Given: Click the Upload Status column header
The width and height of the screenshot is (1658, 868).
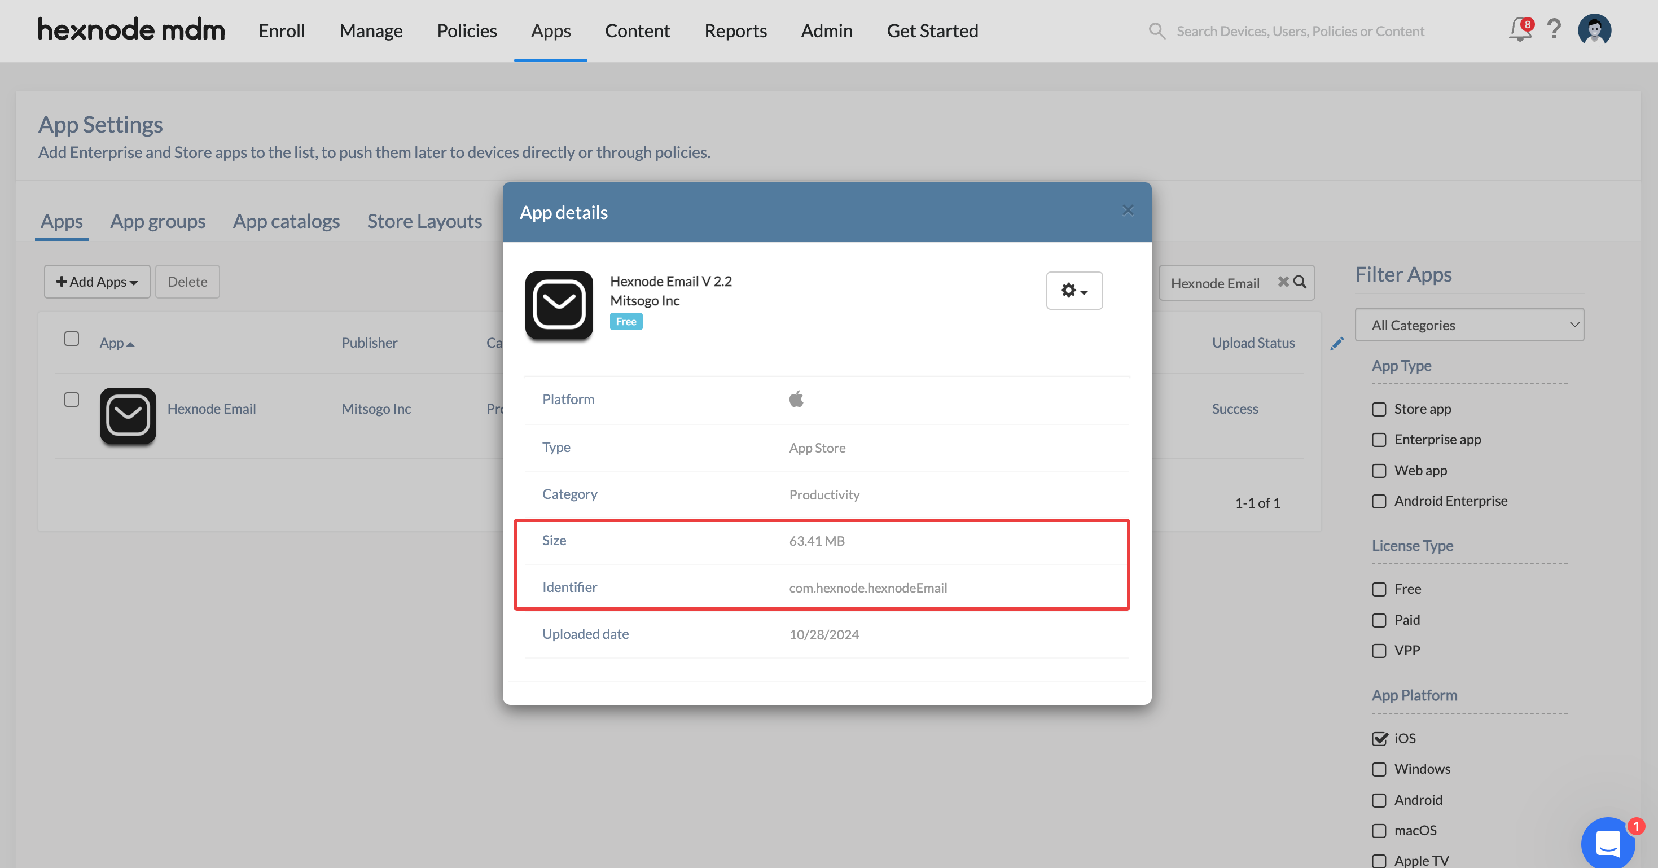Looking at the screenshot, I should point(1253,343).
